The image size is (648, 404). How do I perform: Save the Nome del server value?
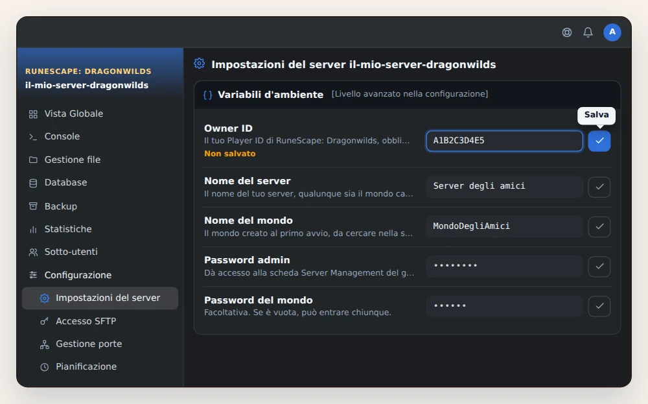(599, 187)
